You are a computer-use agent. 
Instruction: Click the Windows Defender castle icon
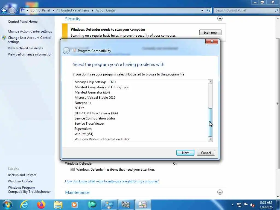(72, 169)
